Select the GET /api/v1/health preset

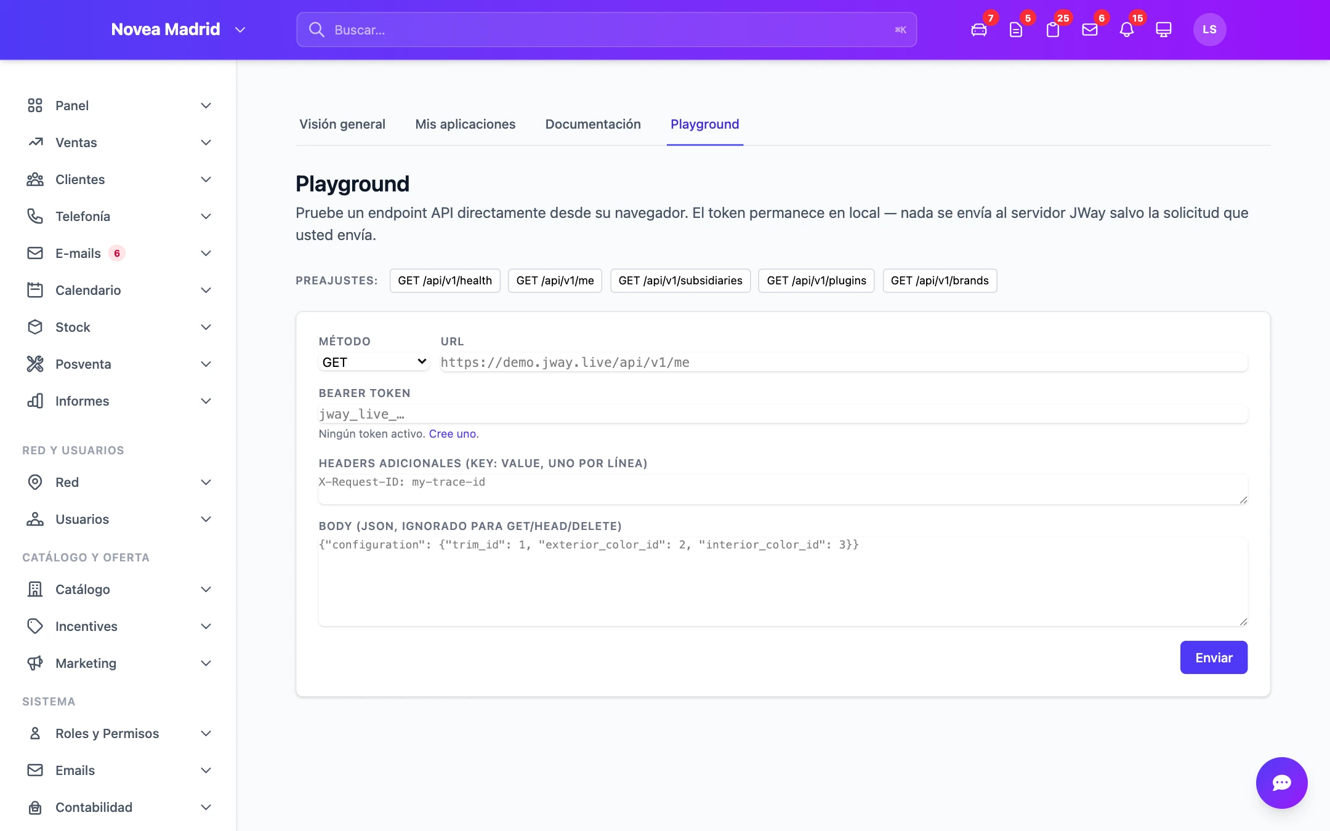445,280
